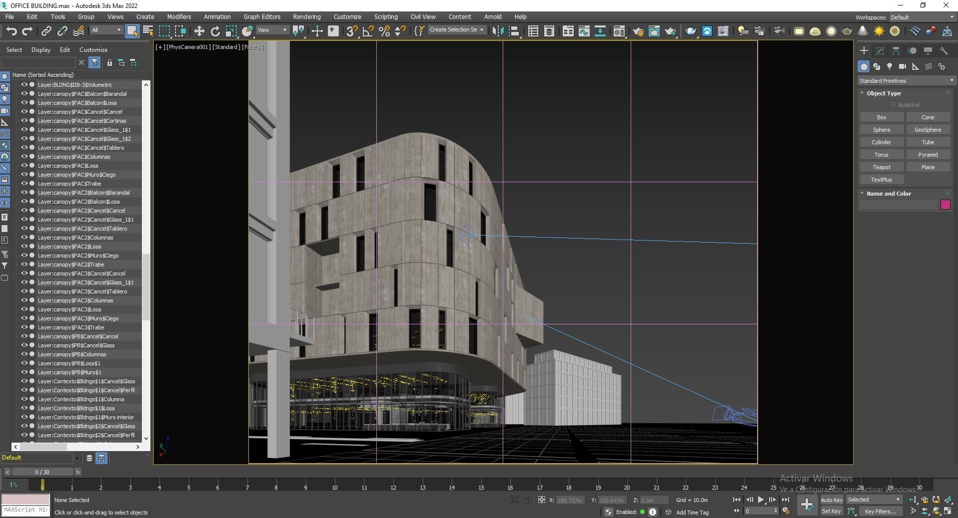
Task: Open the Civil View menu
Action: click(x=423, y=16)
